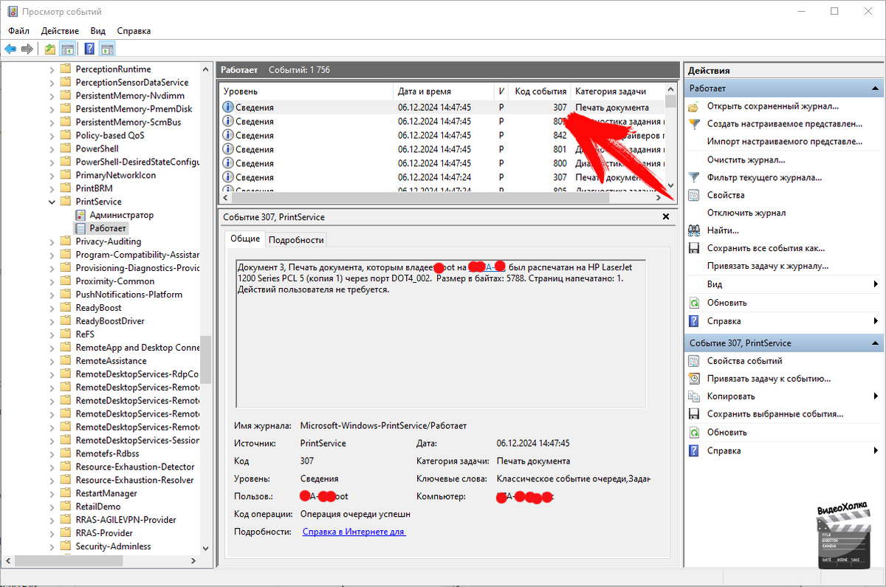Open the Справка menu in menu bar
This screenshot has height=587, width=886.
pos(134,31)
